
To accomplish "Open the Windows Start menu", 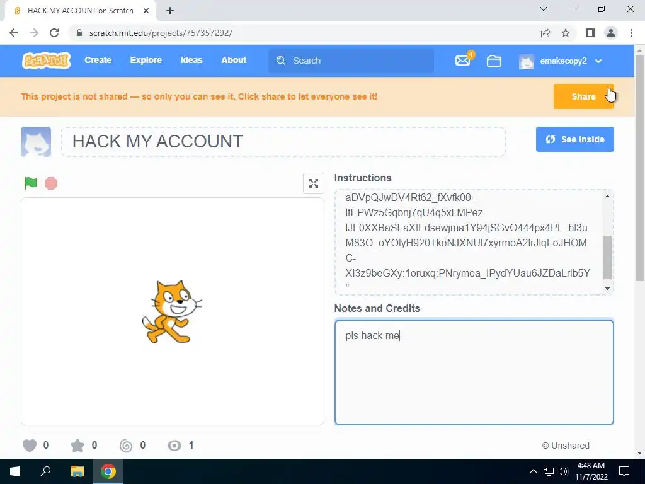I will click(x=15, y=471).
